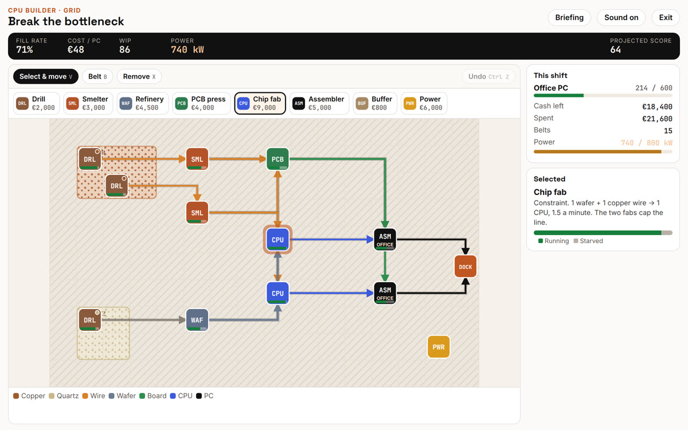Click the Office PC progress bar
This screenshot has height=430, width=688.
click(603, 96)
